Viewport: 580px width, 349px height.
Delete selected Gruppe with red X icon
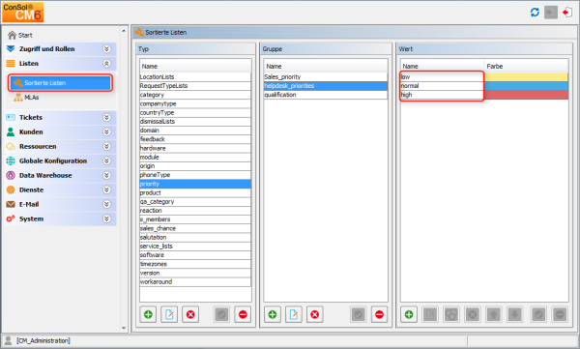click(314, 314)
